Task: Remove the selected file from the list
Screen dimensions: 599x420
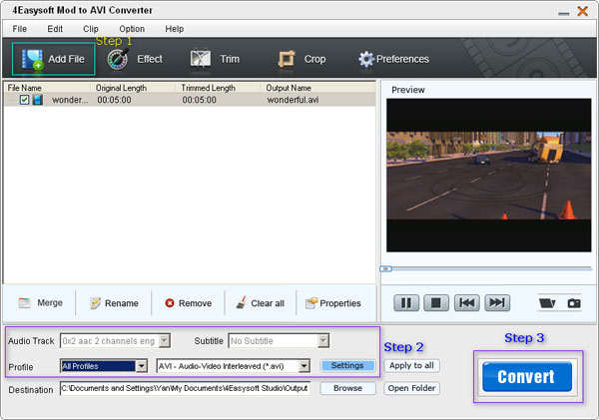Action: point(189,303)
